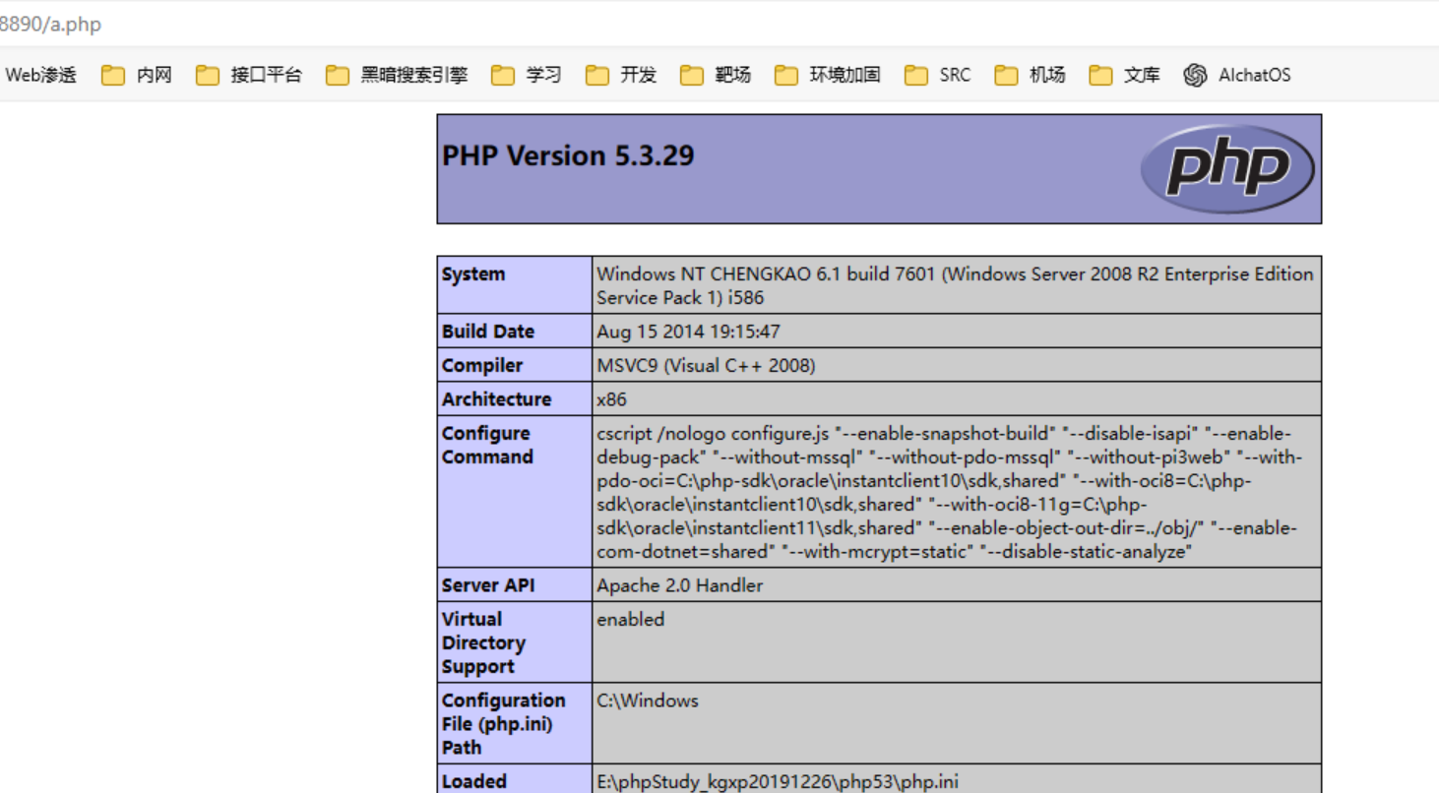Click the Apache 2.0 Handler value
Image resolution: width=1439 pixels, height=793 pixels.
679,585
